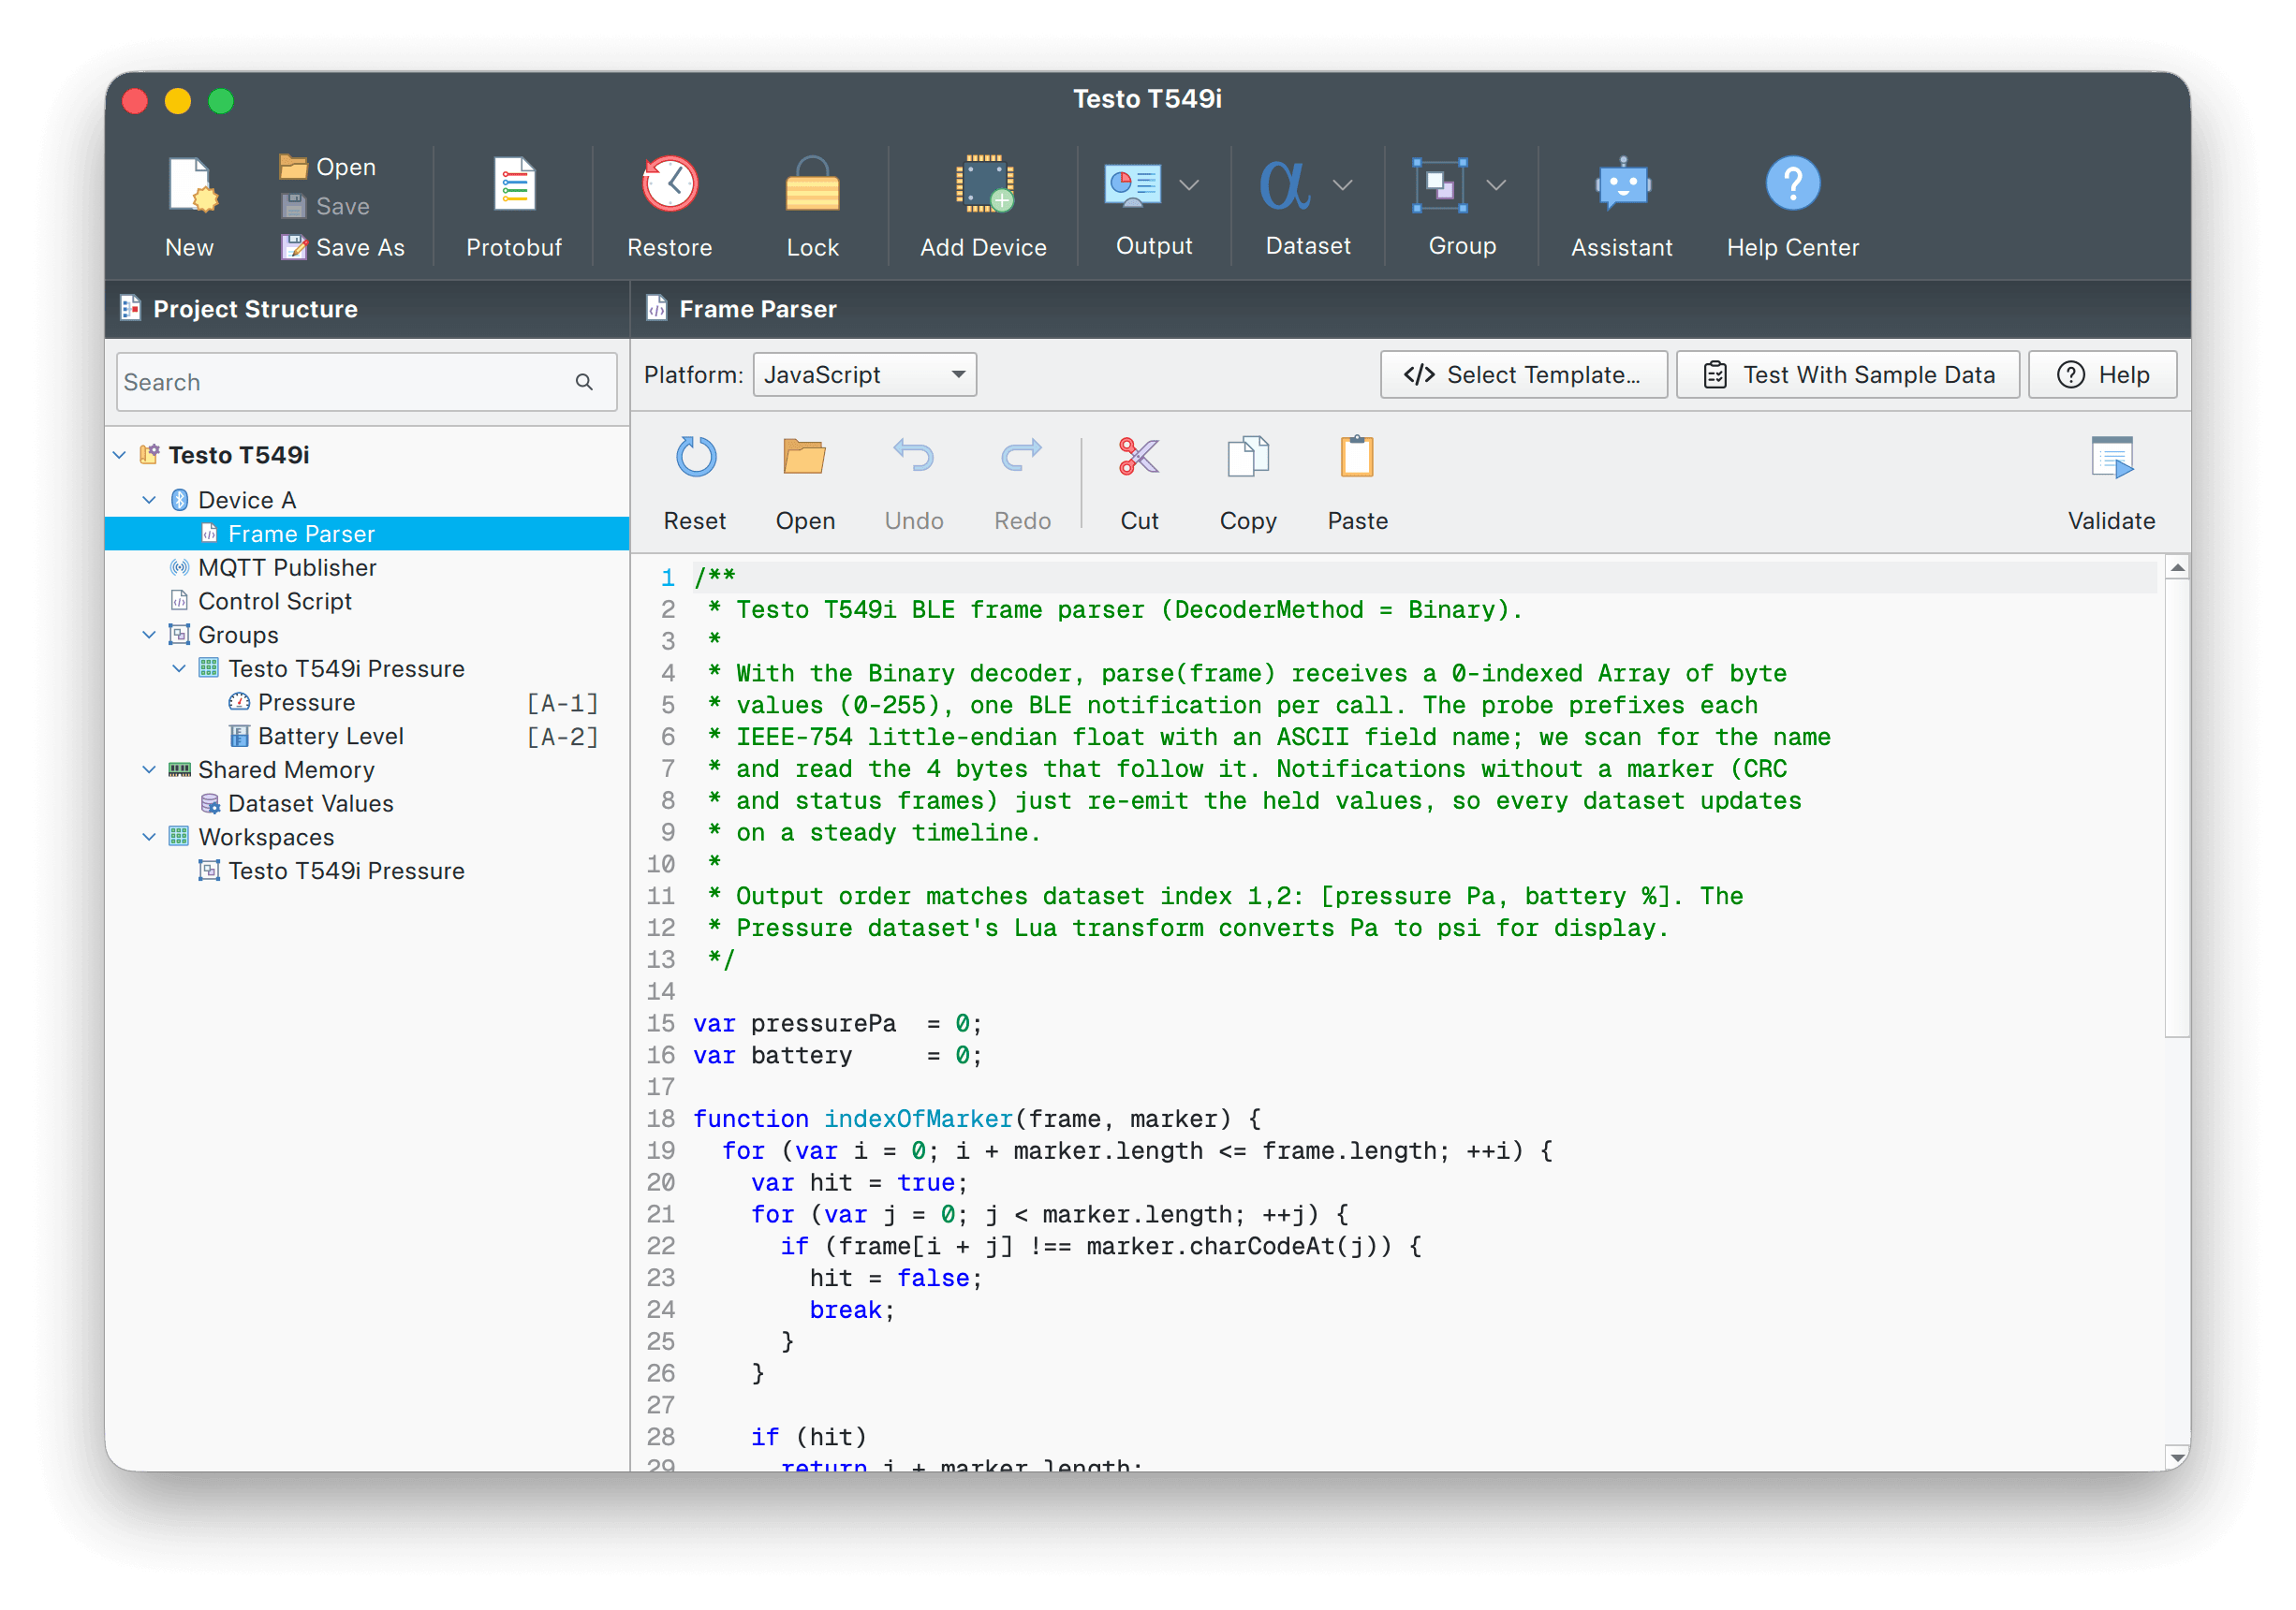
Task: Select Battery Level dataset [A-2]
Action: click(x=366, y=737)
